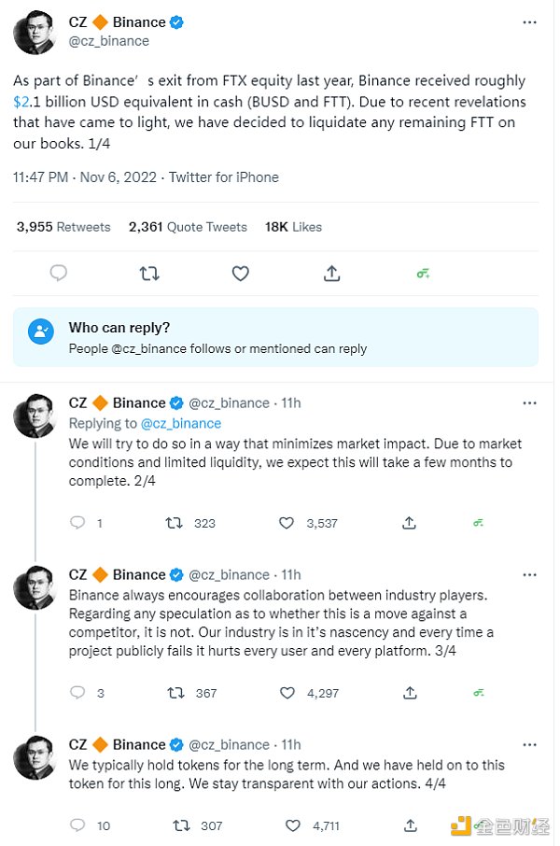Viewport: 560px width, 846px height.
Task: Retweet the 3/4 reply with 367 retweets
Action: [x=175, y=693]
